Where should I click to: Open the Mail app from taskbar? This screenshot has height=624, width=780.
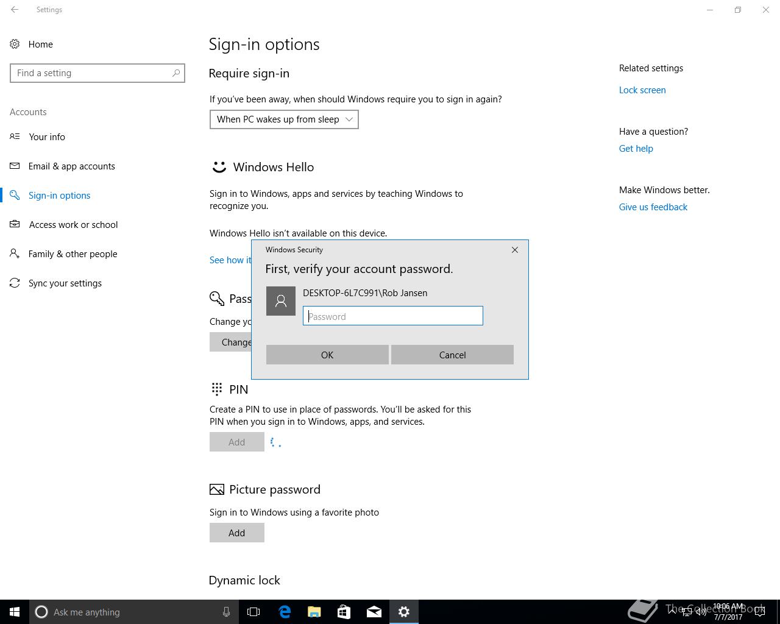click(374, 612)
